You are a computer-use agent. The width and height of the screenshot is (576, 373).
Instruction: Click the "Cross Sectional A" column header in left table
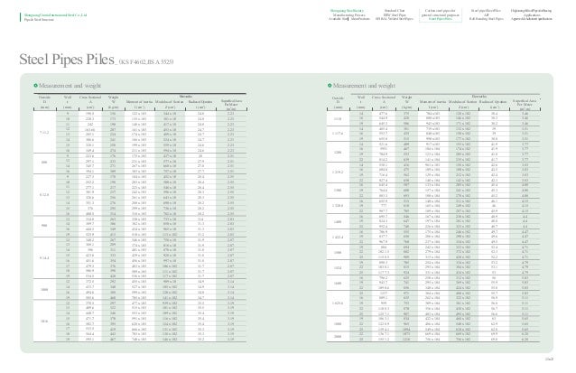click(90, 99)
